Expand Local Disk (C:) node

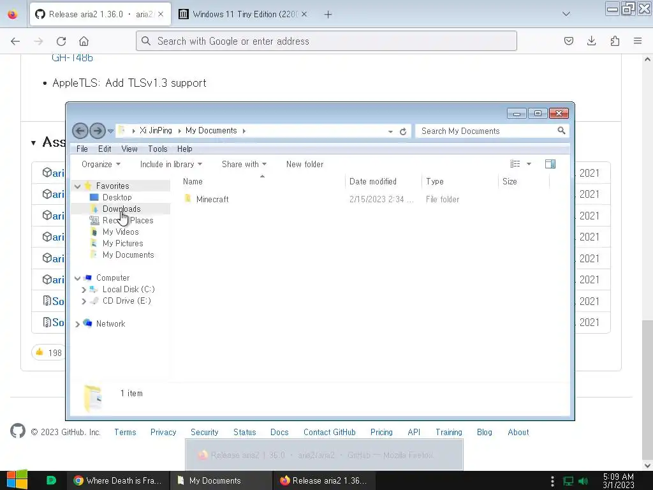click(84, 290)
